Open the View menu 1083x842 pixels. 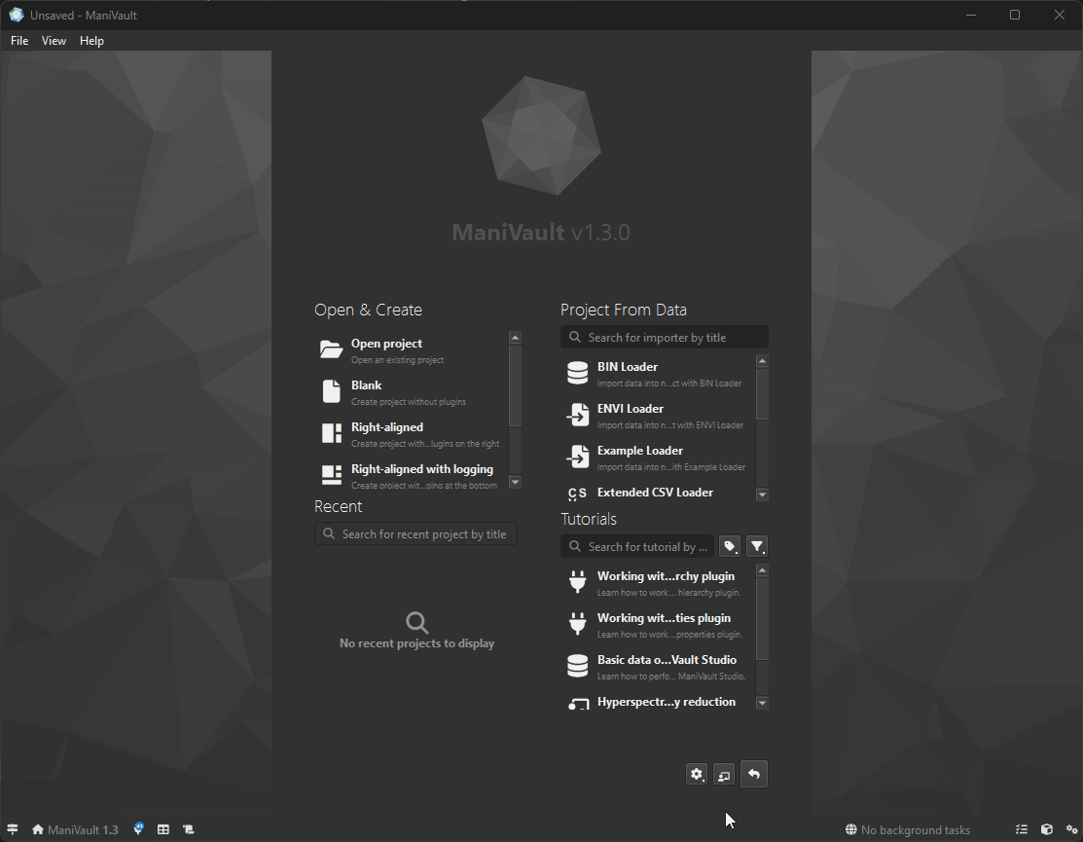54,41
